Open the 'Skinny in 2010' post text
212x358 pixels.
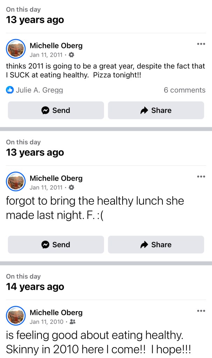pos(94,343)
